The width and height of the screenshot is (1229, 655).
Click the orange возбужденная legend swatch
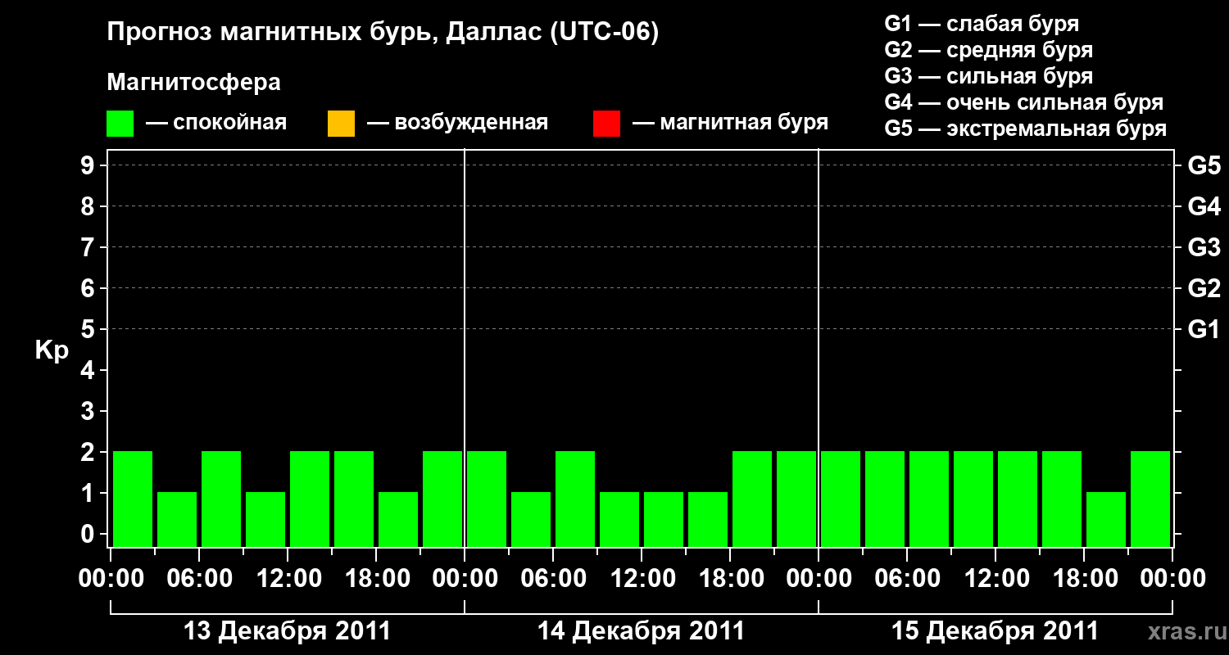pos(341,124)
